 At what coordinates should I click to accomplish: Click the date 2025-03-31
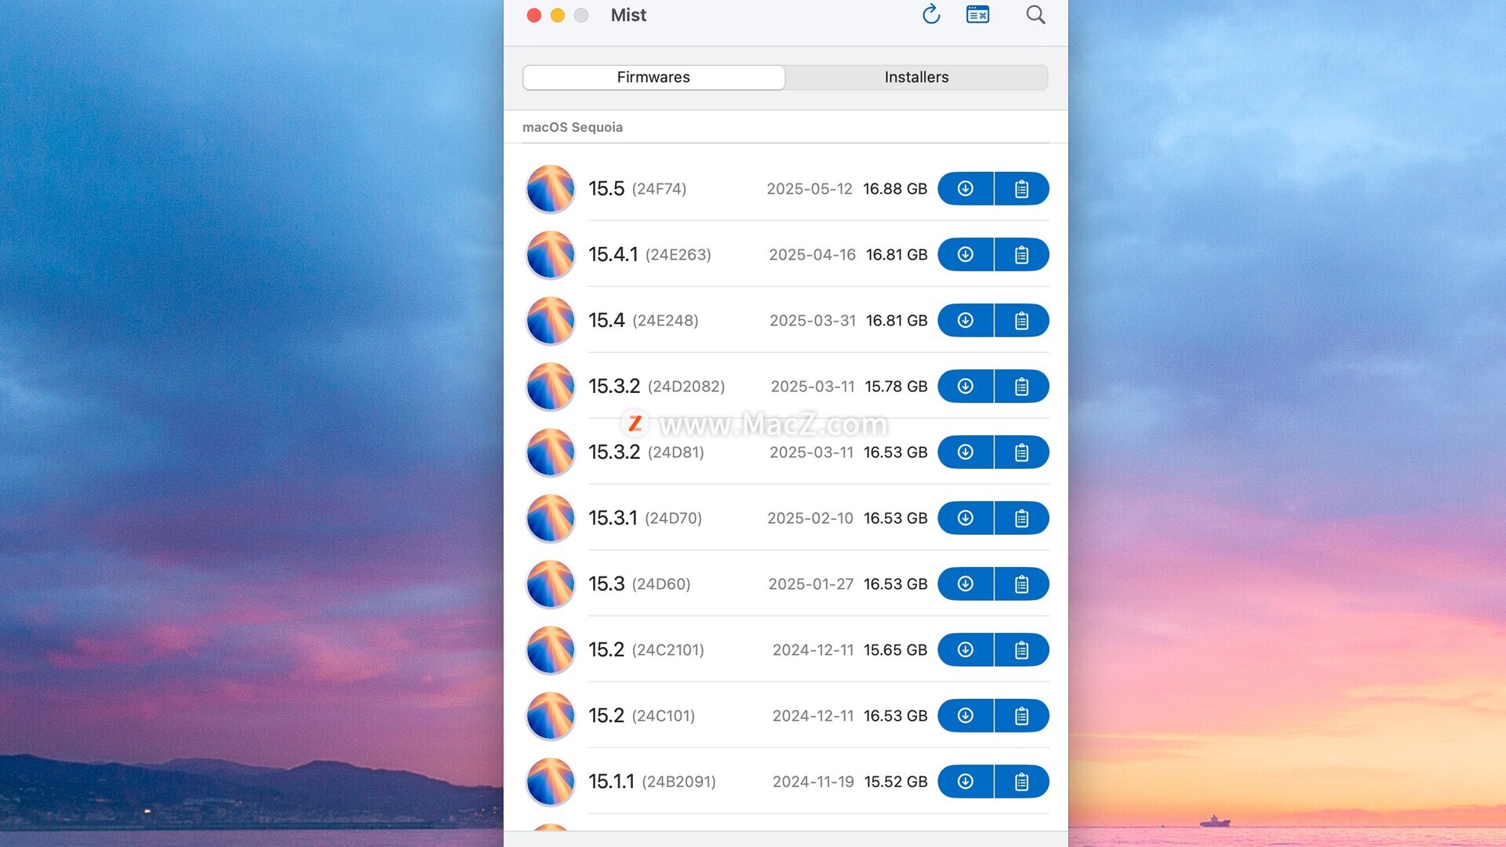(x=813, y=320)
